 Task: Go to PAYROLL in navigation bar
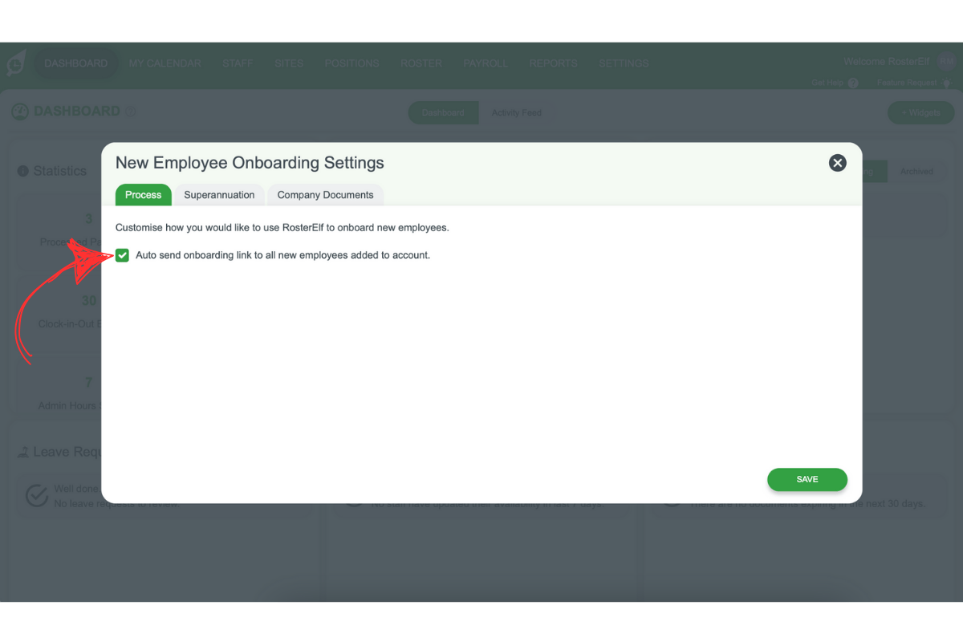point(485,63)
